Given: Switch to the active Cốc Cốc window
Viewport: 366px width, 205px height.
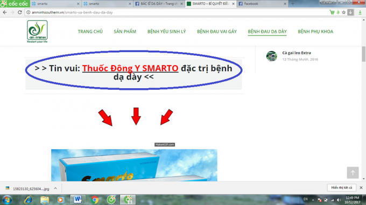Looking at the screenshot, I should click(x=128, y=200).
